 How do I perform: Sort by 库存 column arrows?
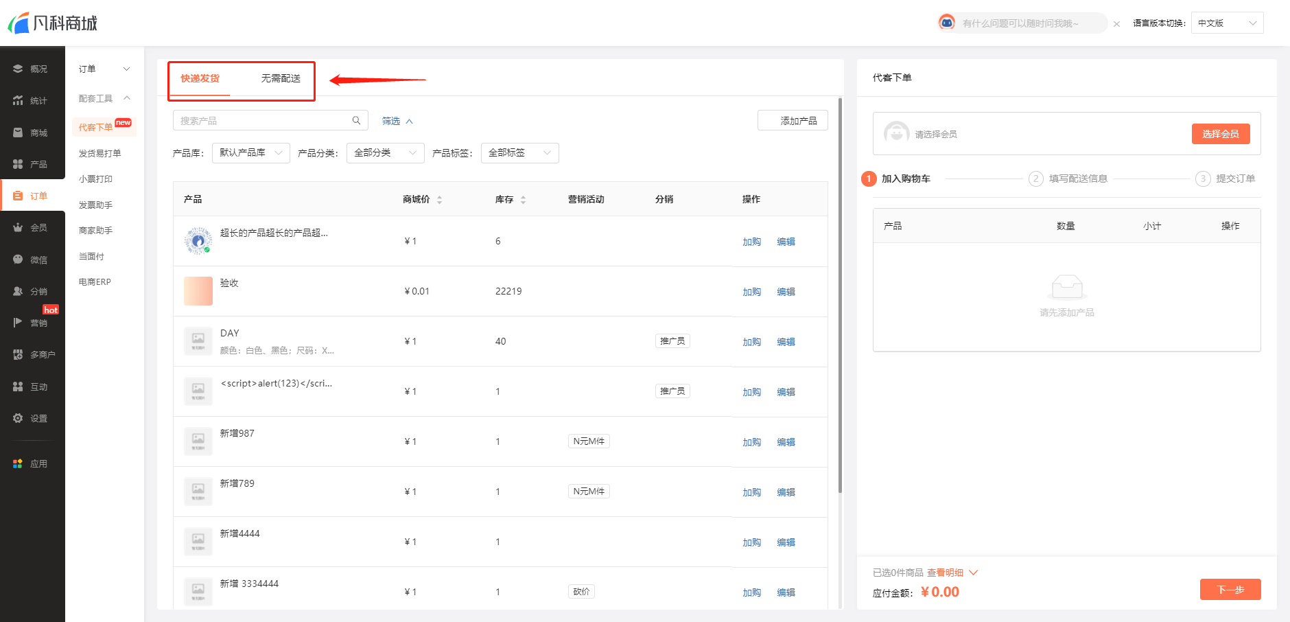(x=523, y=200)
